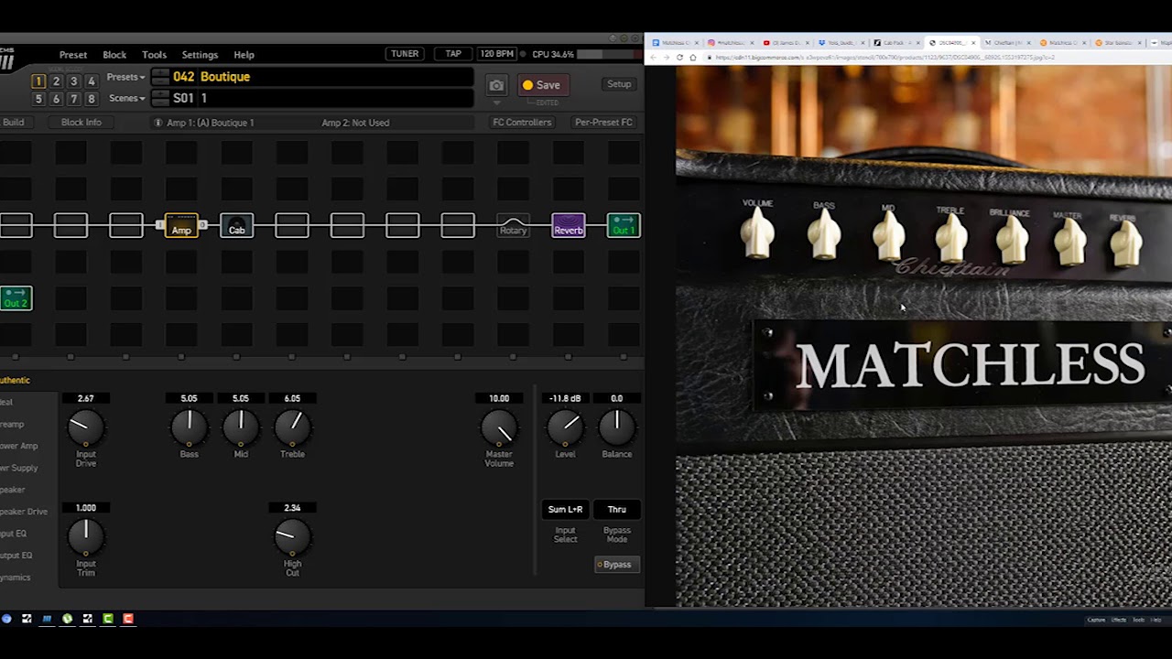
Task: Select scene button 3
Action: coord(73,81)
